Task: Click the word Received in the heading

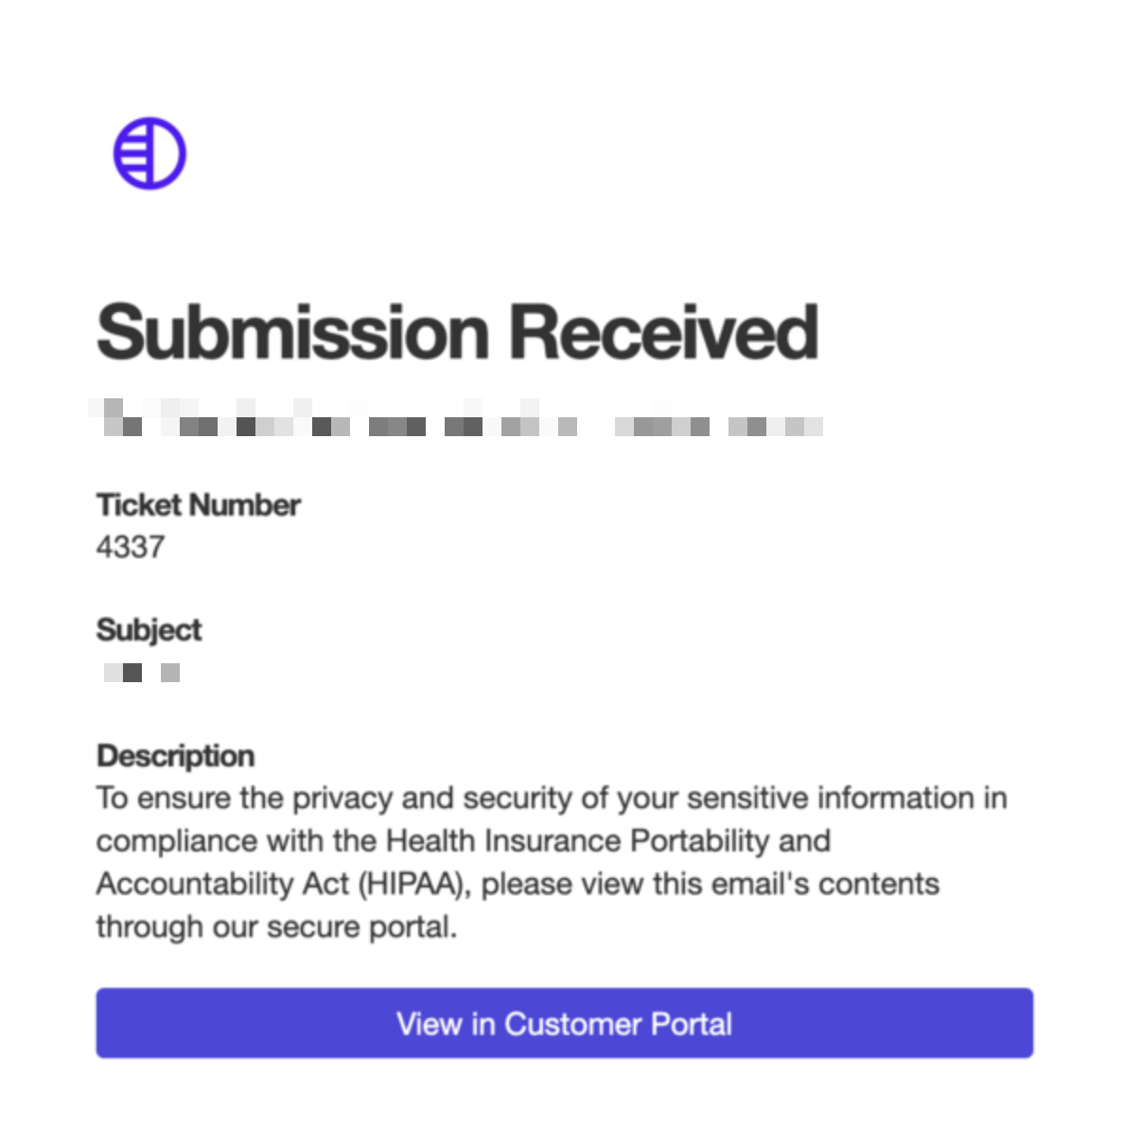Action: tap(663, 333)
